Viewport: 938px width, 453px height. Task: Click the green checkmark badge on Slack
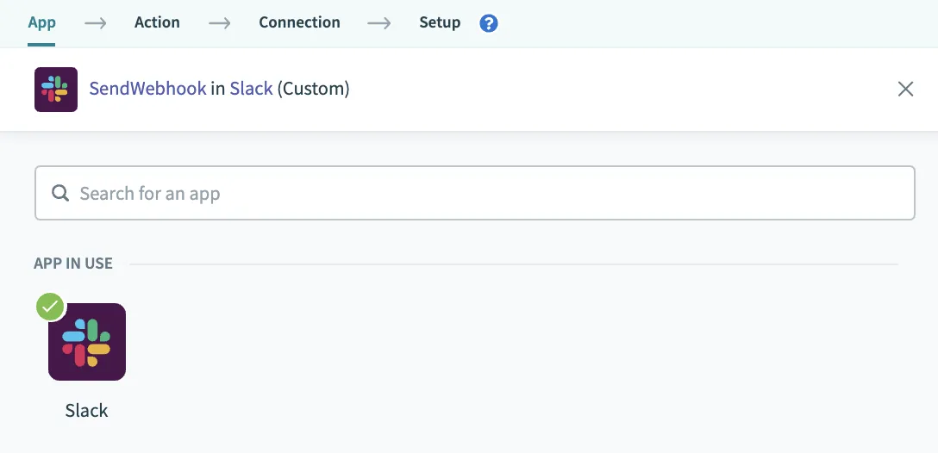51,307
